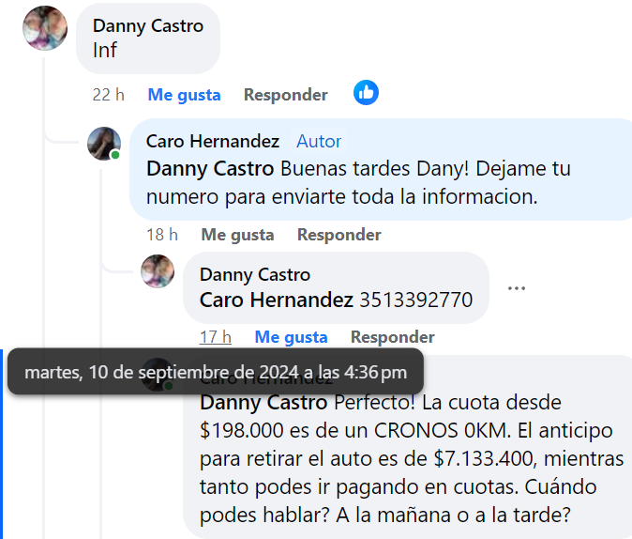Screen dimensions: 632x539
Task: Click Danny Castro mention in Buenas tardes reply
Action: tap(210, 169)
